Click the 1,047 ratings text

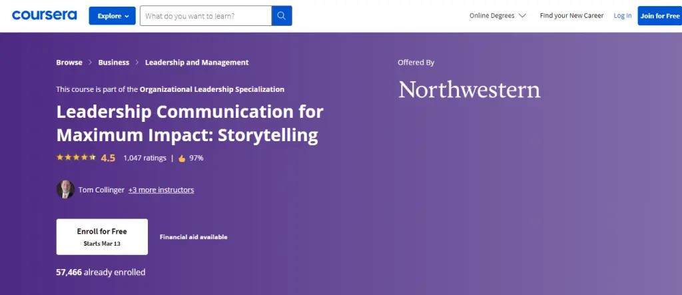pos(145,158)
